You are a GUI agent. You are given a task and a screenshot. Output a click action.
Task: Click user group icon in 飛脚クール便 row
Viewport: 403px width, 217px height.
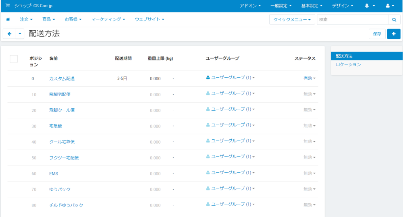click(x=208, y=109)
